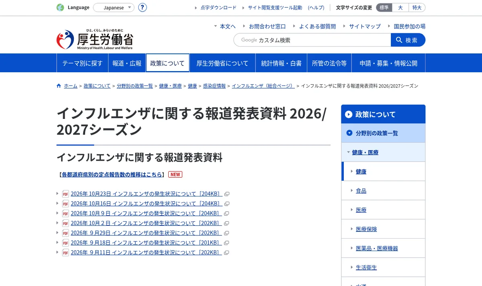Open the 2026年9月18日 発生状況 link
Image resolution: width=482 pixels, height=286 pixels.
pos(146,243)
